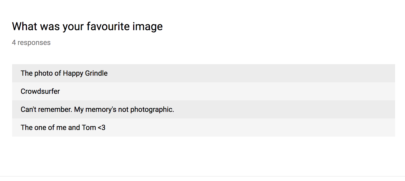Image resolution: width=405 pixels, height=181 pixels.
Task: Open the "The photo of Happy Grindle" response row
Action: [x=204, y=73]
